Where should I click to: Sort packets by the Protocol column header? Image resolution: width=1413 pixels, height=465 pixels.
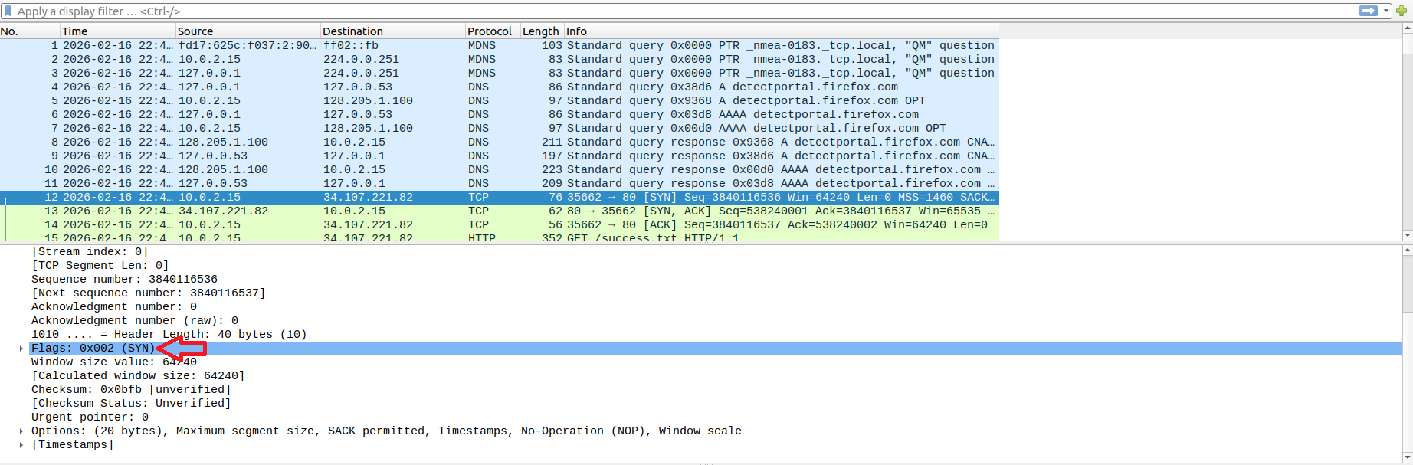[x=493, y=31]
